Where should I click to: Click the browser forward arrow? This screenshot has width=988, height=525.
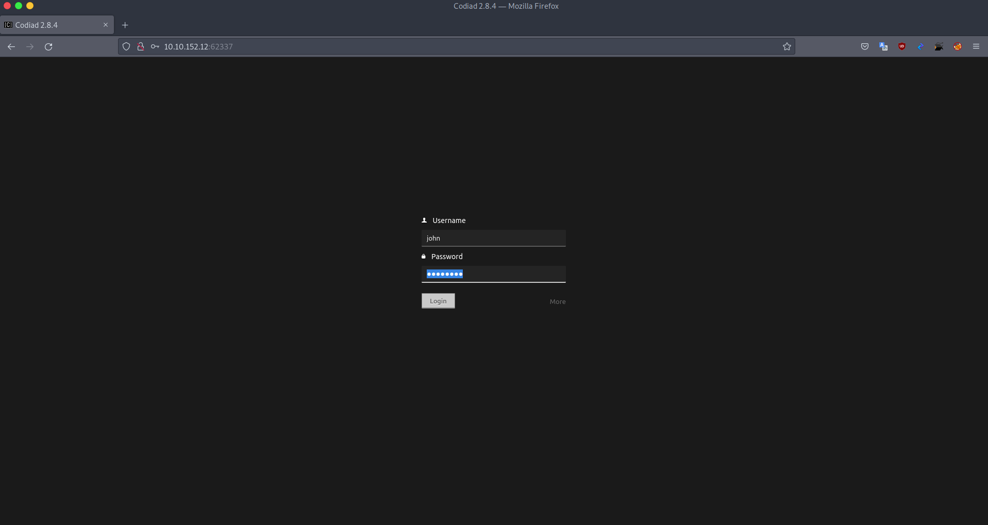[x=30, y=47]
